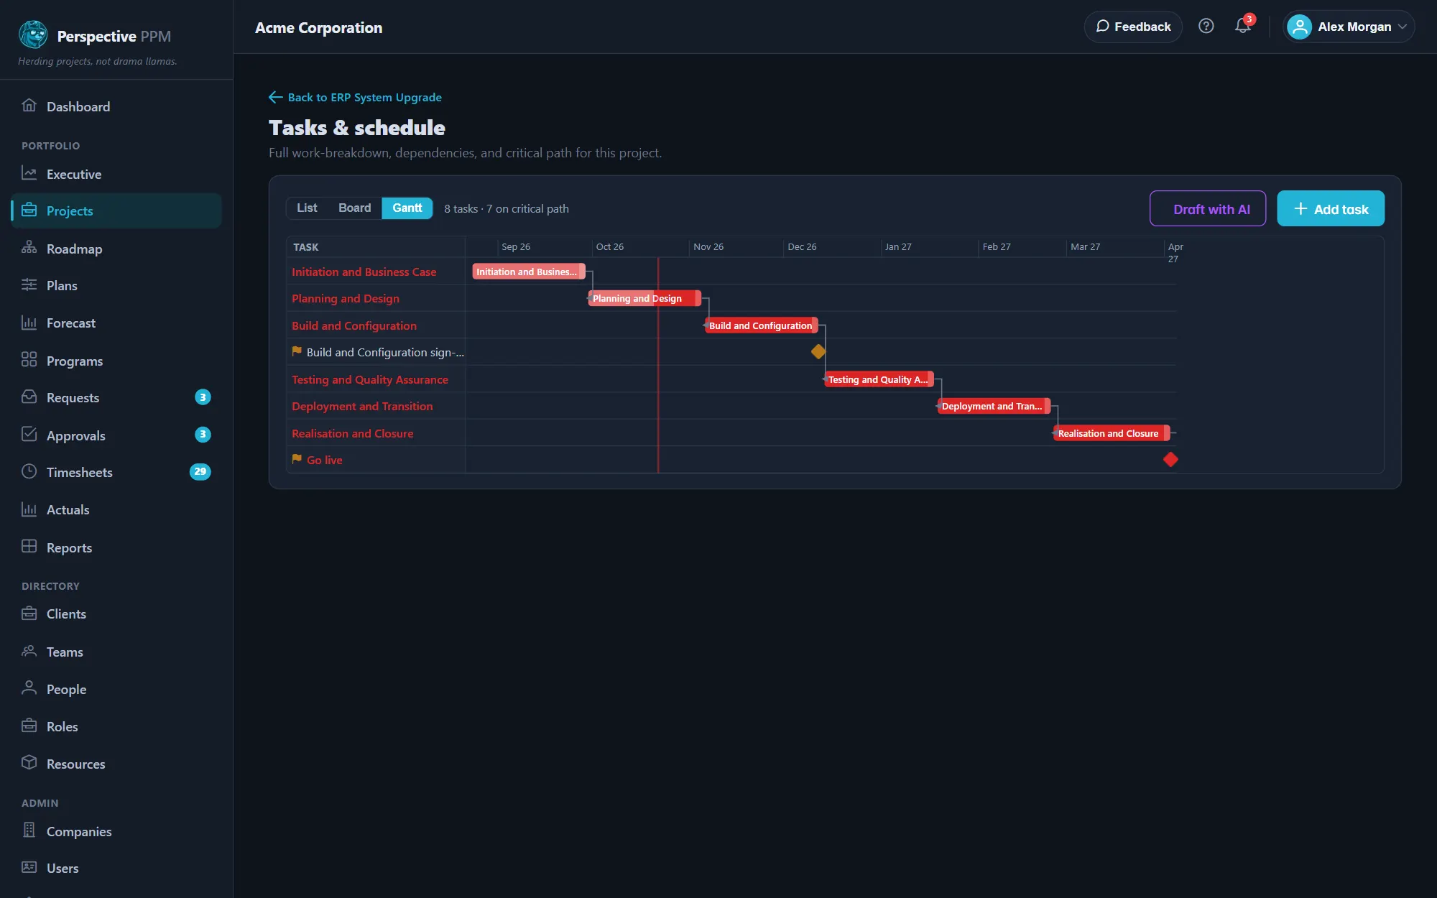Select the Deployment and Transition task name
This screenshot has width=1437, height=898.
[x=362, y=406]
